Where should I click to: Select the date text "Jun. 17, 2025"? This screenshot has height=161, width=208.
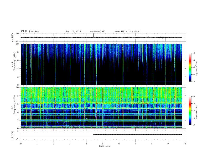click(x=73, y=32)
